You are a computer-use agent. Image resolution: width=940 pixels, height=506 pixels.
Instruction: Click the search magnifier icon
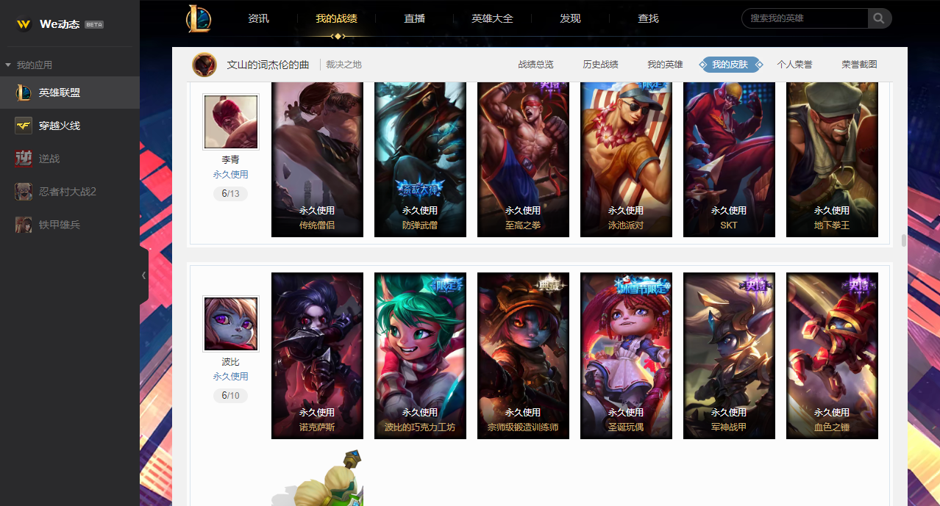click(879, 18)
